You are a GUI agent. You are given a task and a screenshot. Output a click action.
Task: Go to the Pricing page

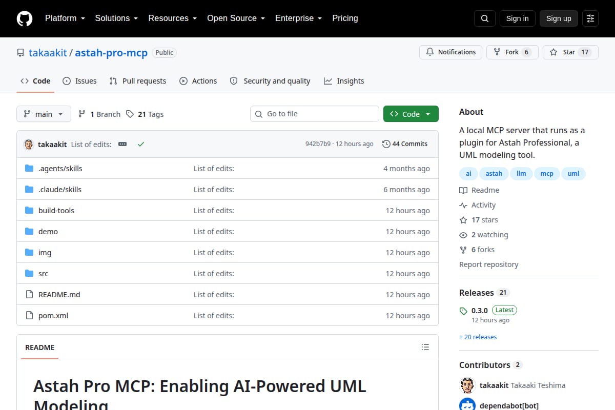pyautogui.click(x=345, y=18)
